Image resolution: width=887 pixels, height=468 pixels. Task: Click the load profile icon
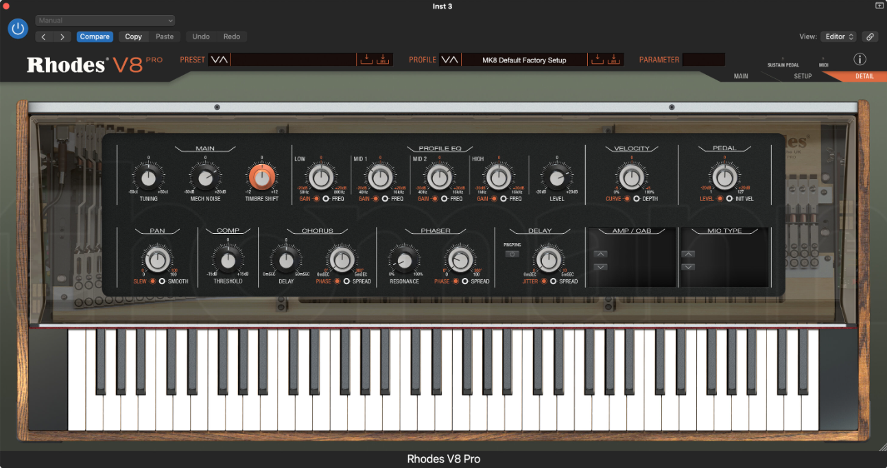point(597,60)
